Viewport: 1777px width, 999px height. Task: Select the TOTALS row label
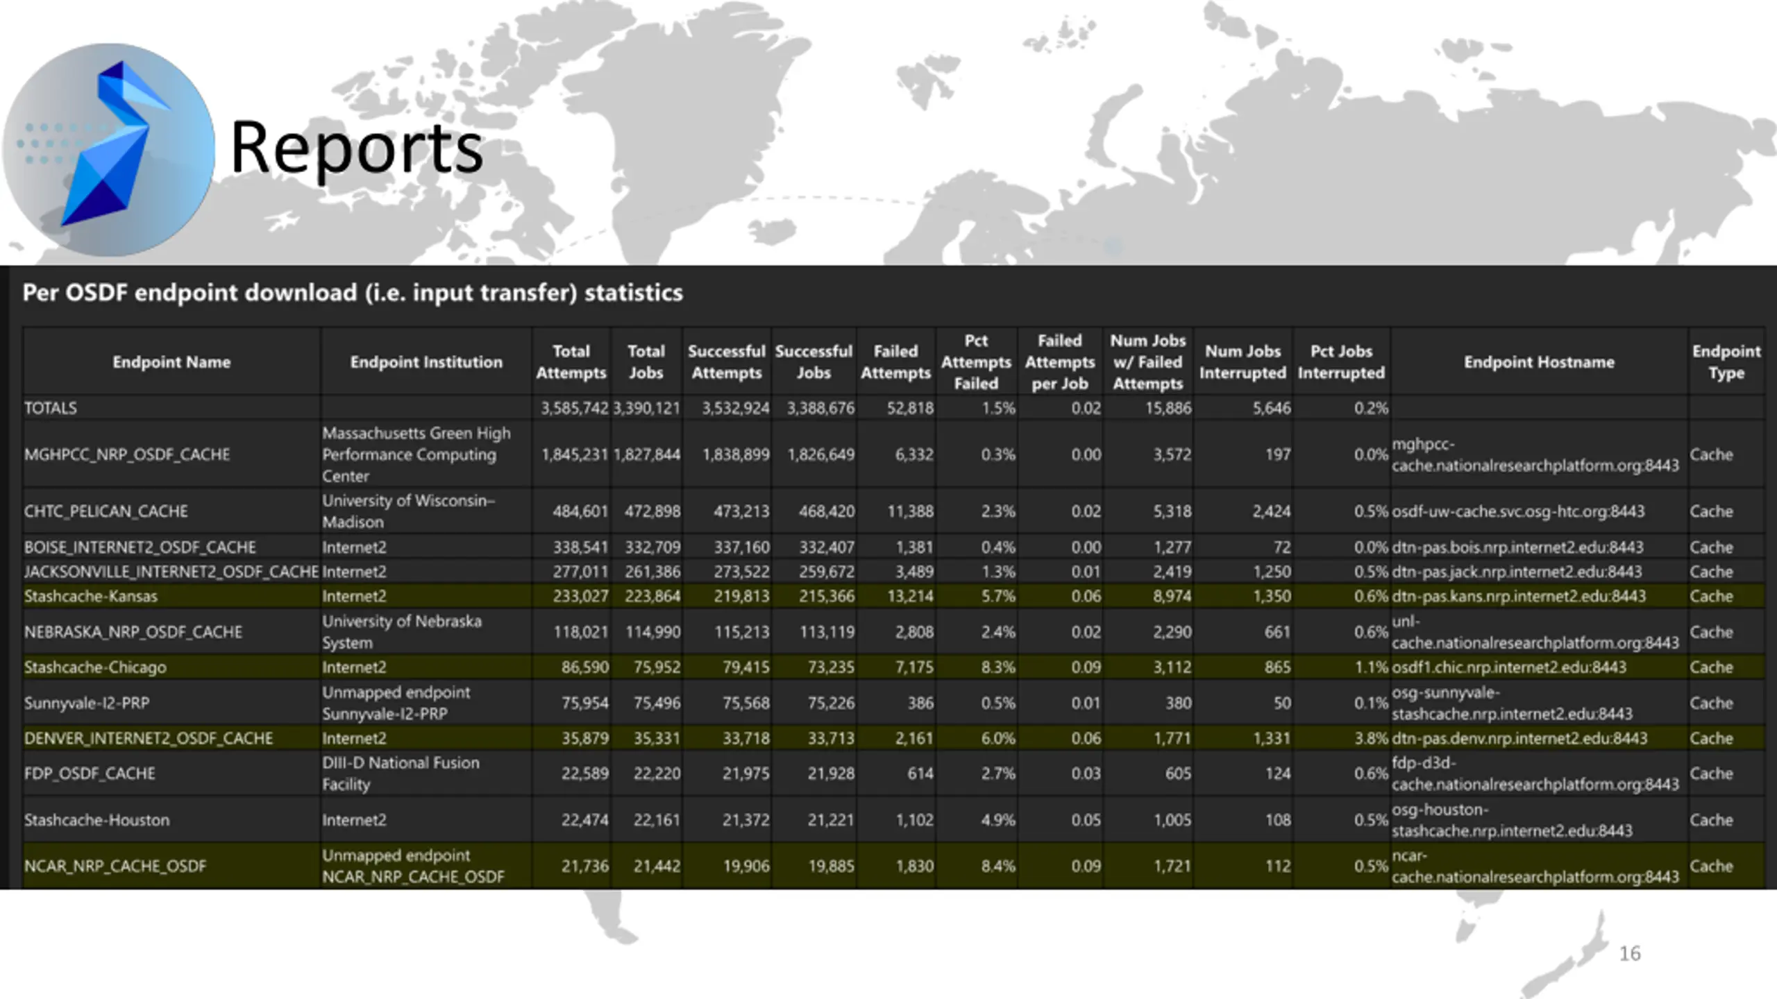point(51,408)
